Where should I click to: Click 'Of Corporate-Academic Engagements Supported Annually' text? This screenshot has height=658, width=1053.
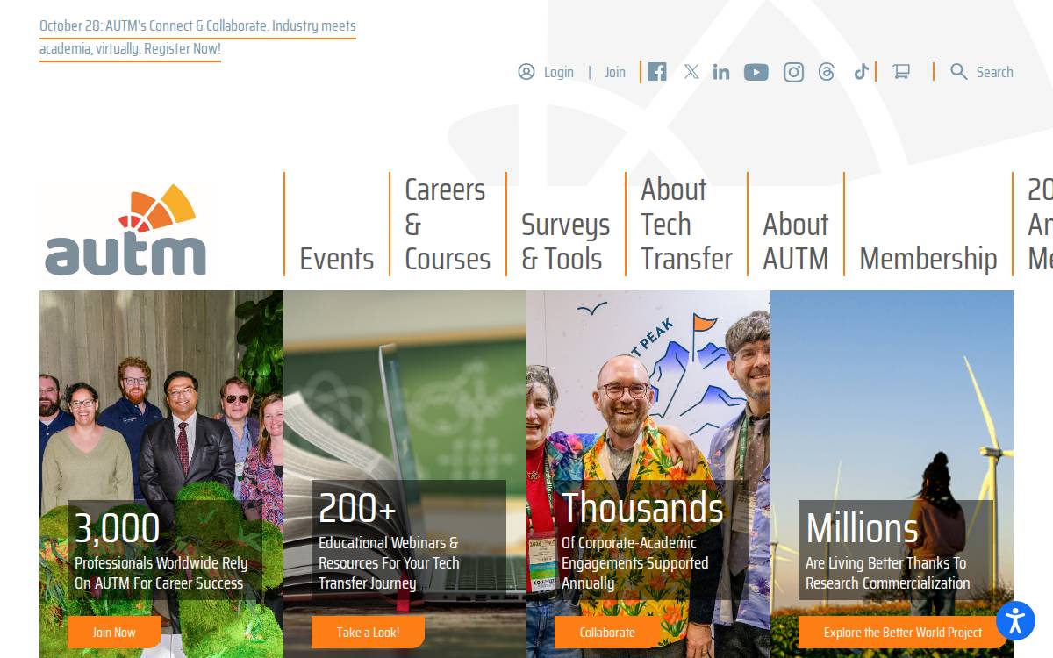[x=634, y=563]
